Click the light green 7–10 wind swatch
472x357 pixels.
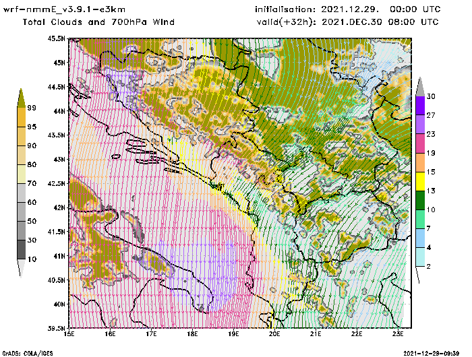coord(420,220)
